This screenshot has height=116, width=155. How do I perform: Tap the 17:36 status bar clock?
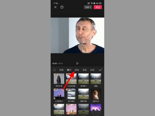pos(55,3)
